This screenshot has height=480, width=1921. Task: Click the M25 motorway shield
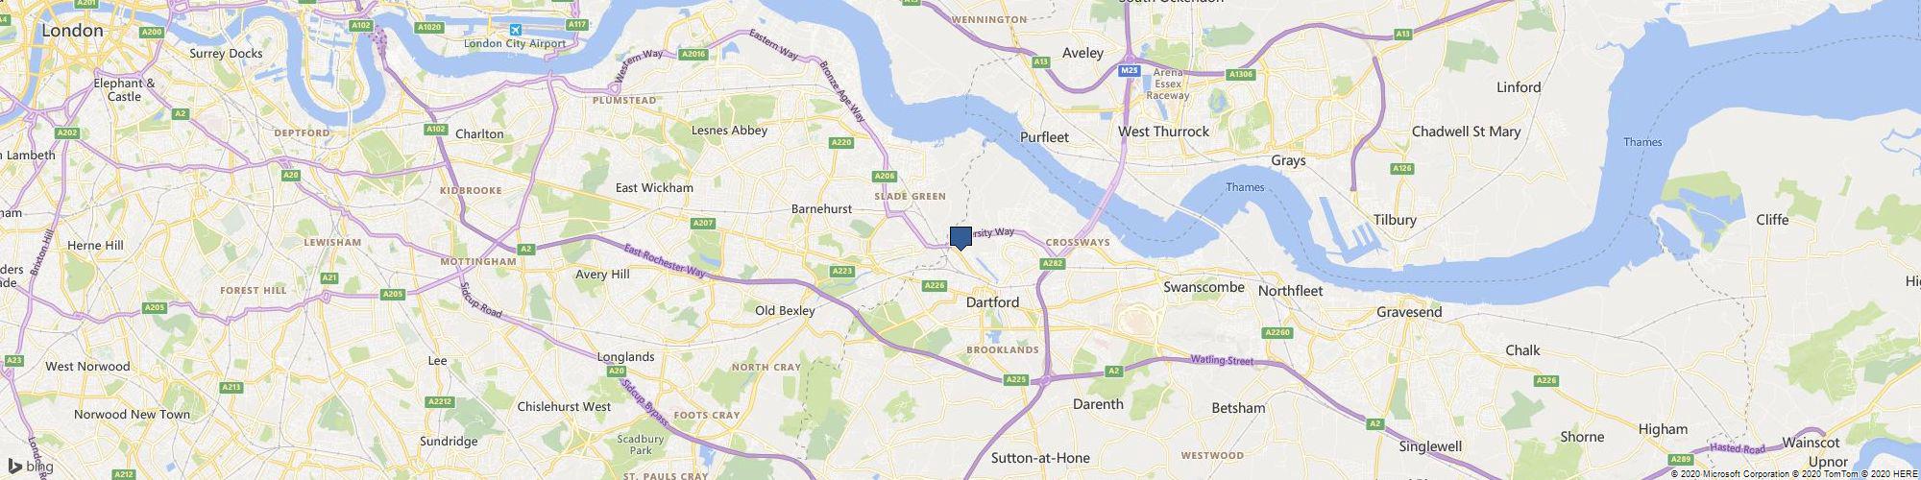tap(1131, 71)
